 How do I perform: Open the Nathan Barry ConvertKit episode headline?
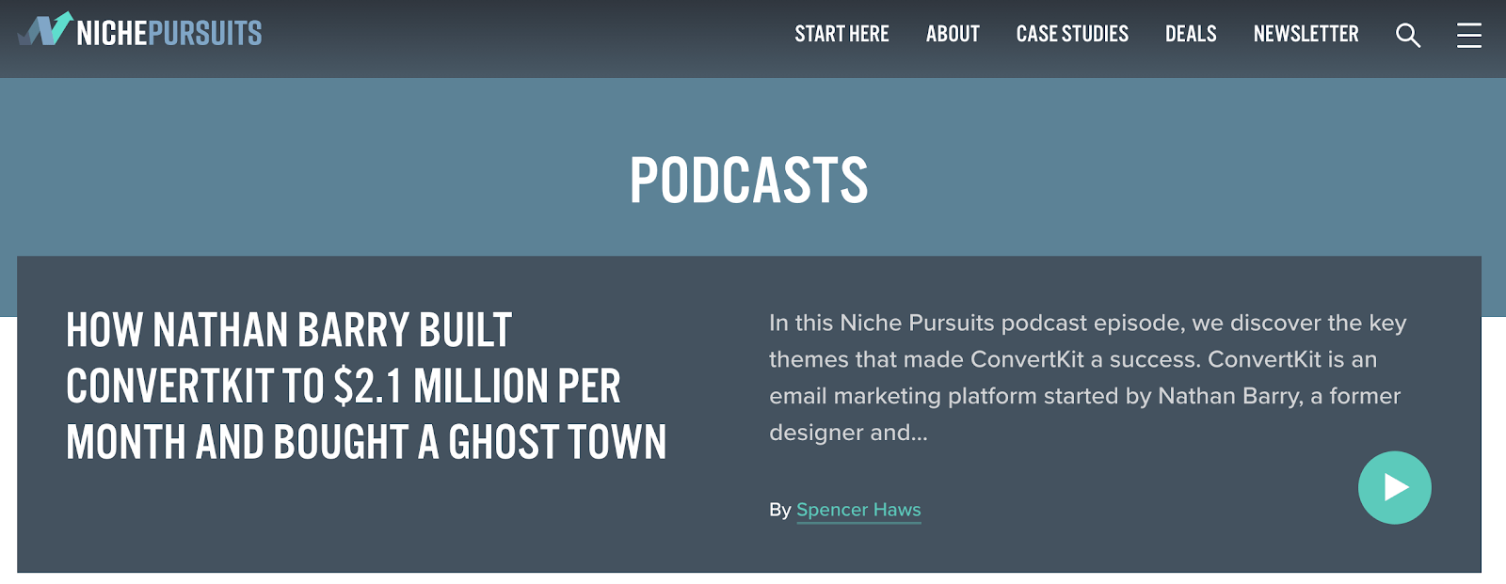(366, 386)
